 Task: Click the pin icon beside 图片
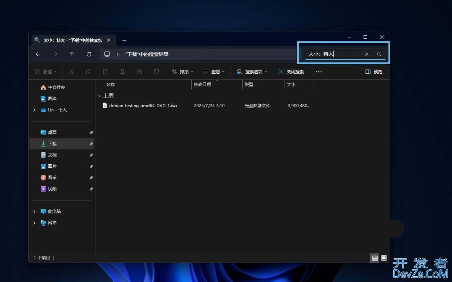pos(91,167)
